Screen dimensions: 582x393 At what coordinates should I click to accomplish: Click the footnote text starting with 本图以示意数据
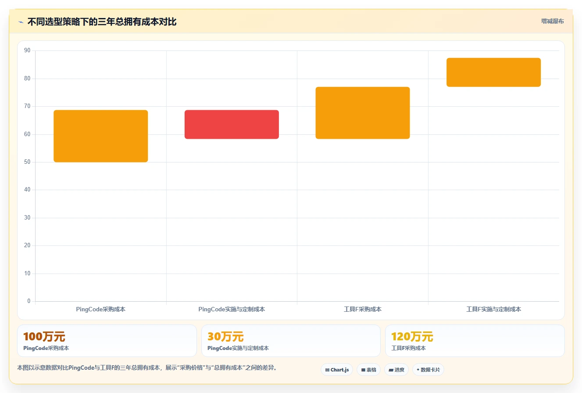(x=148, y=368)
